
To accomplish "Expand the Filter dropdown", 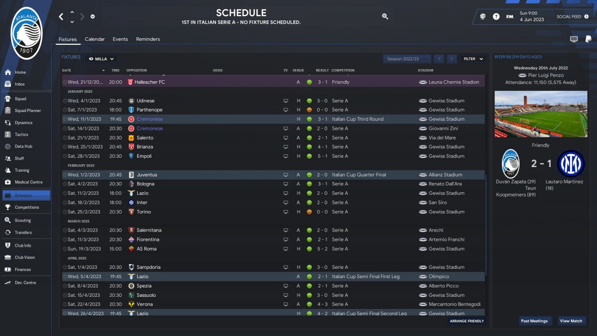I will pos(473,59).
